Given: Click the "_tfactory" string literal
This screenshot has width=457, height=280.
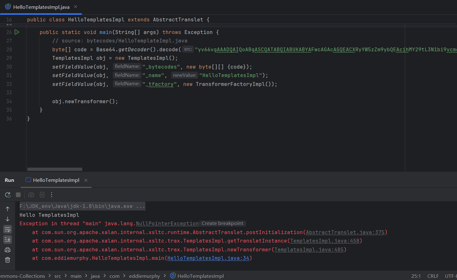Looking at the screenshot, I should tap(159, 84).
